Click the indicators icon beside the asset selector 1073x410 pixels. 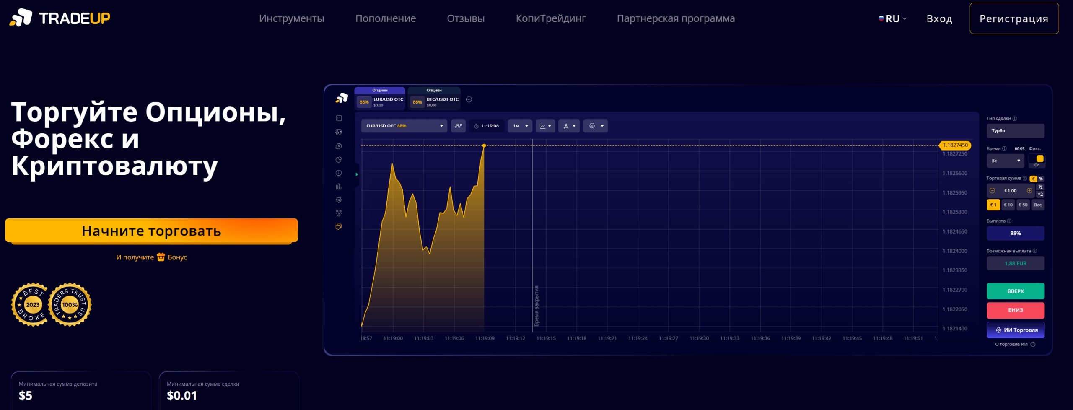click(x=458, y=126)
